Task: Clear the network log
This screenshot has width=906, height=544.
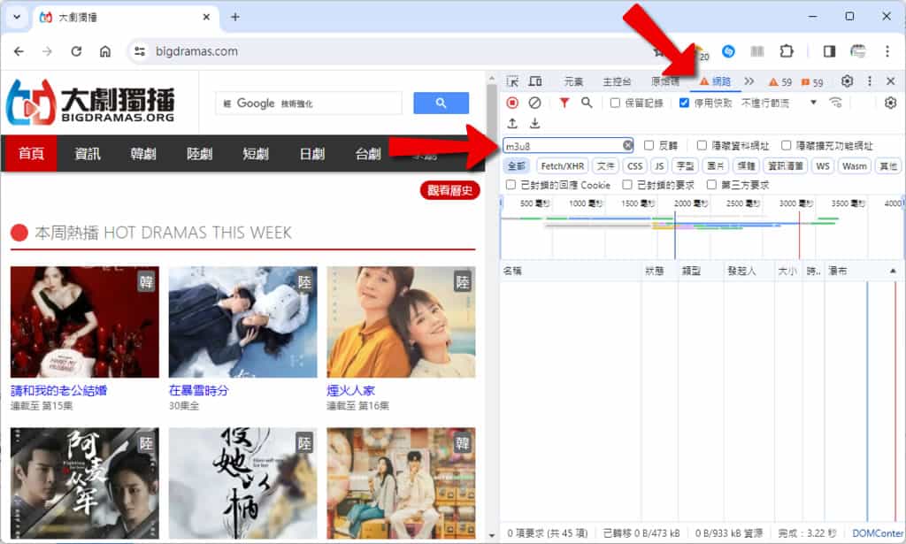Action: (535, 103)
